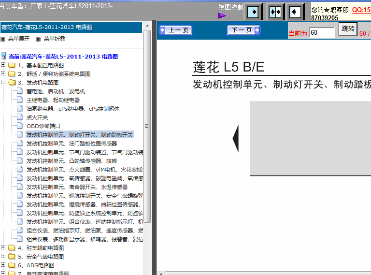Image resolution: width=371 pixels, height=275 pixels.
Task: Click folder icon of 5、安全气囊电路图
Action: (x=12, y=256)
